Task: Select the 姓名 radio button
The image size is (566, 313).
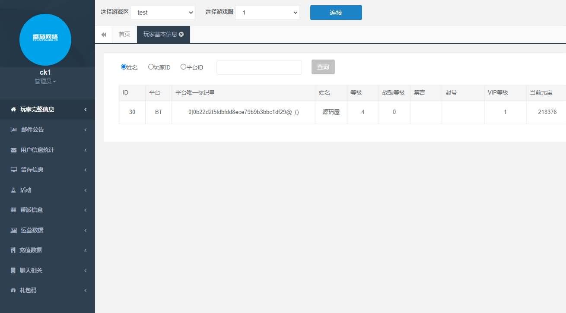Action: coord(124,67)
